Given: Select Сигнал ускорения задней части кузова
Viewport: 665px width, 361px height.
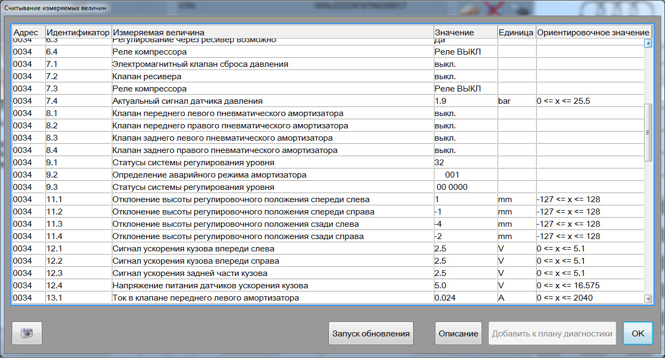Looking at the screenshot, I should (328, 273).
